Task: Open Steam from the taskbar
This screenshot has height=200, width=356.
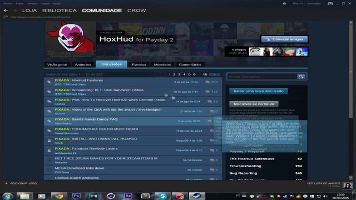Action: pos(197,196)
